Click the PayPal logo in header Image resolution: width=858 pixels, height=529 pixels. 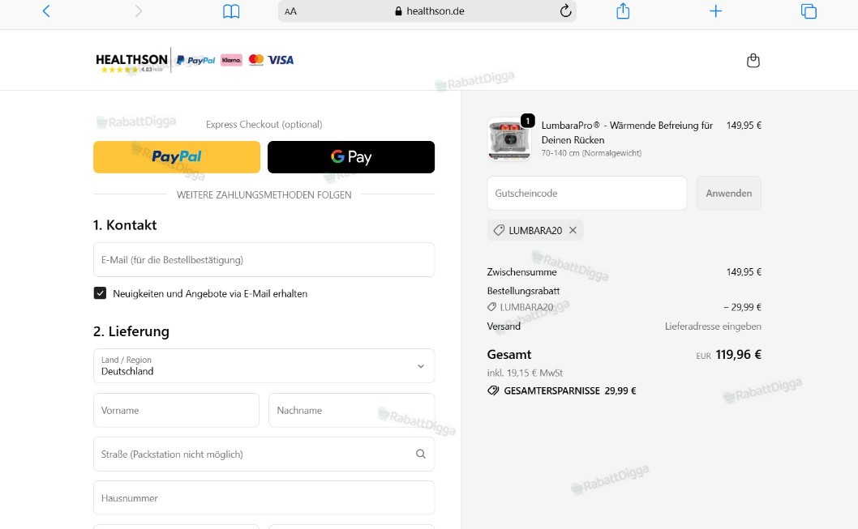pyautogui.click(x=196, y=60)
